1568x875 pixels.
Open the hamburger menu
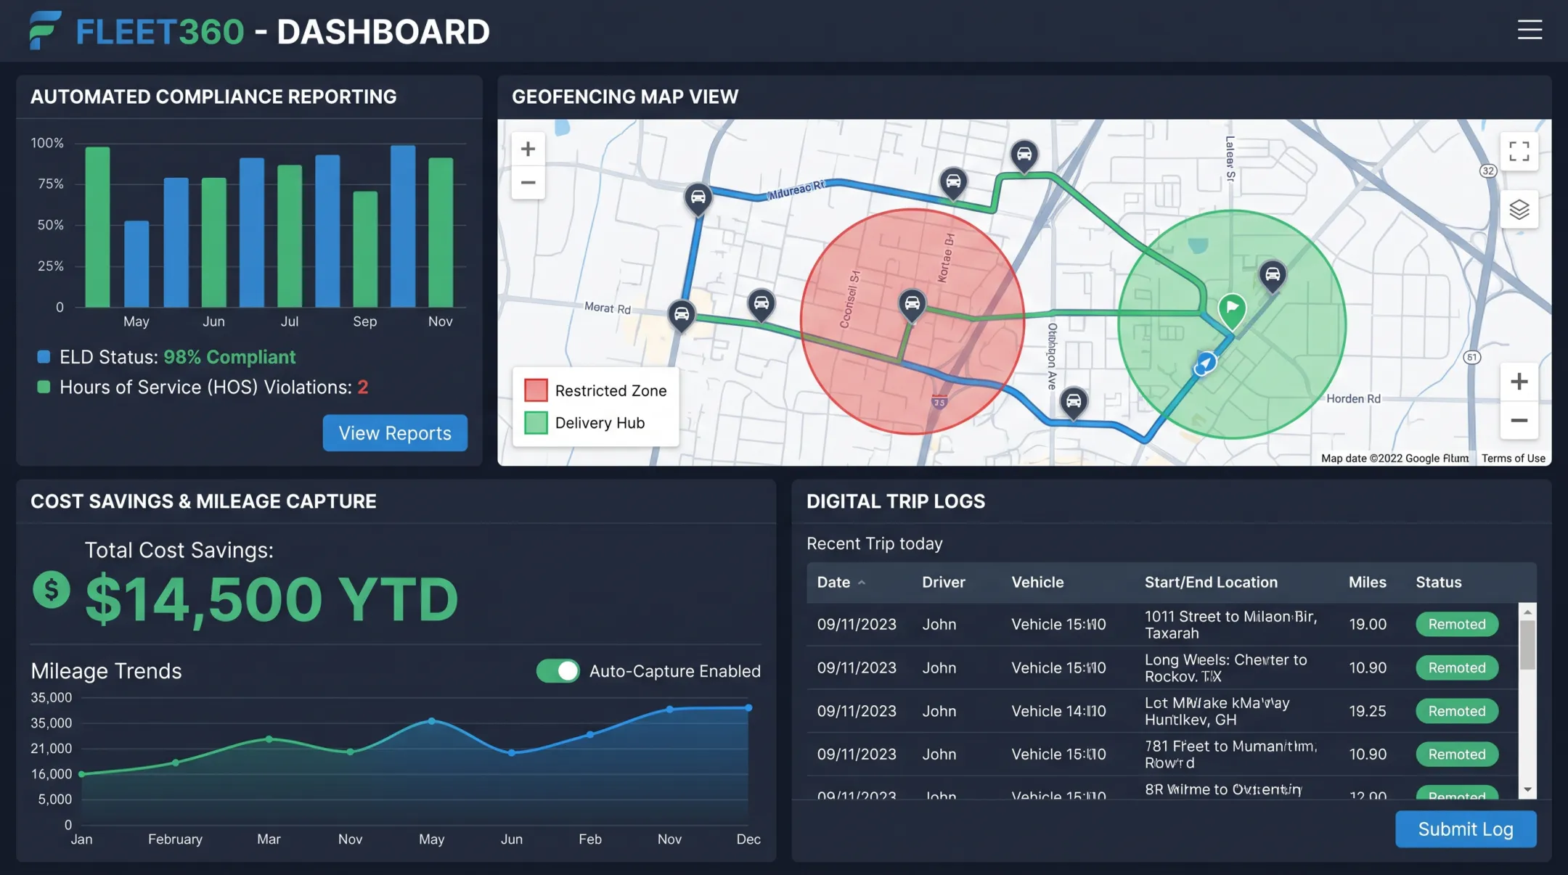(1530, 30)
